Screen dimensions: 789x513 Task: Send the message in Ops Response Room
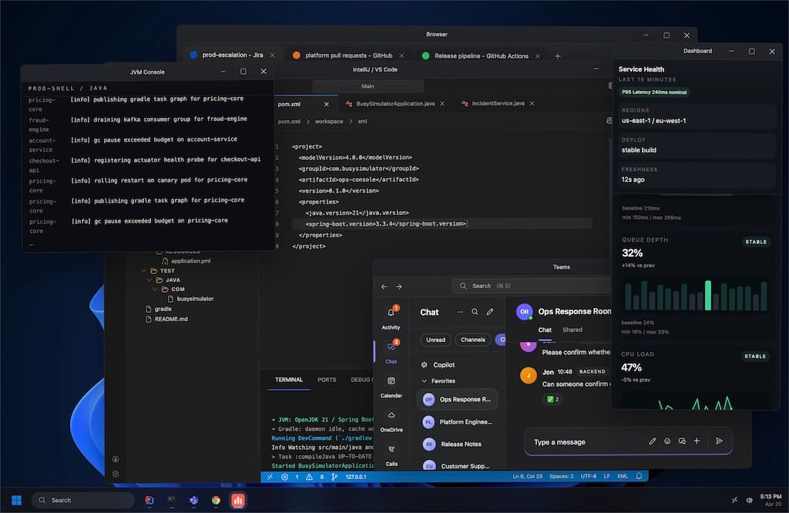[x=719, y=441]
